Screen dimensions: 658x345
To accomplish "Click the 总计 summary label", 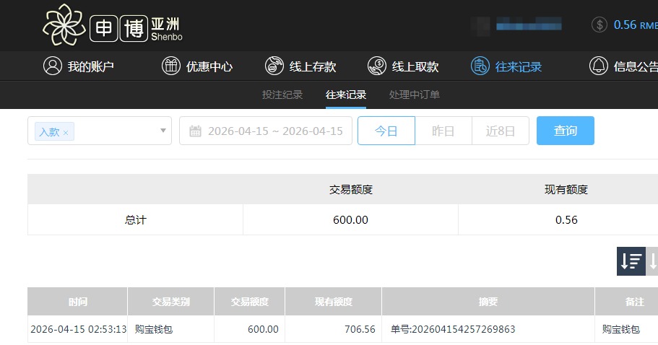I will pyautogui.click(x=136, y=219).
